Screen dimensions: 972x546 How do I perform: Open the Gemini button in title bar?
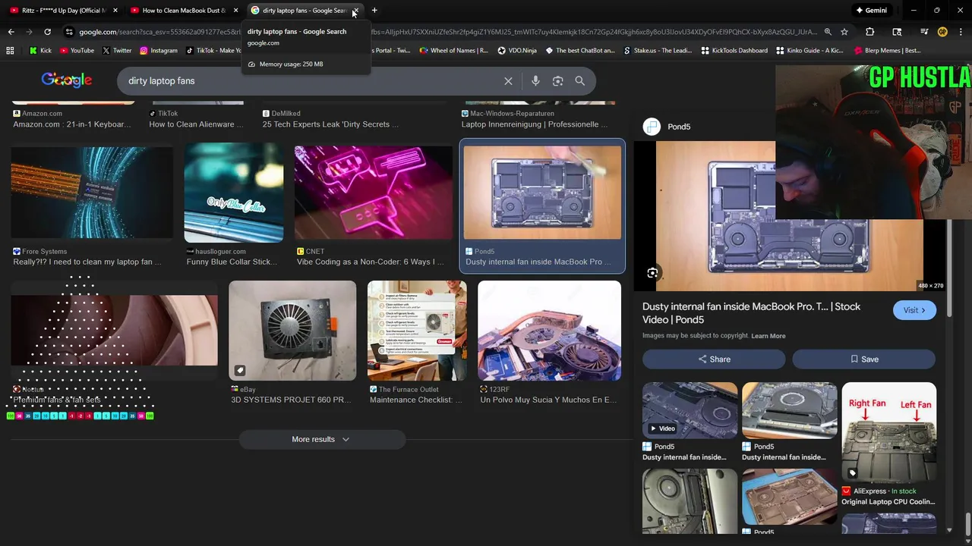(871, 11)
